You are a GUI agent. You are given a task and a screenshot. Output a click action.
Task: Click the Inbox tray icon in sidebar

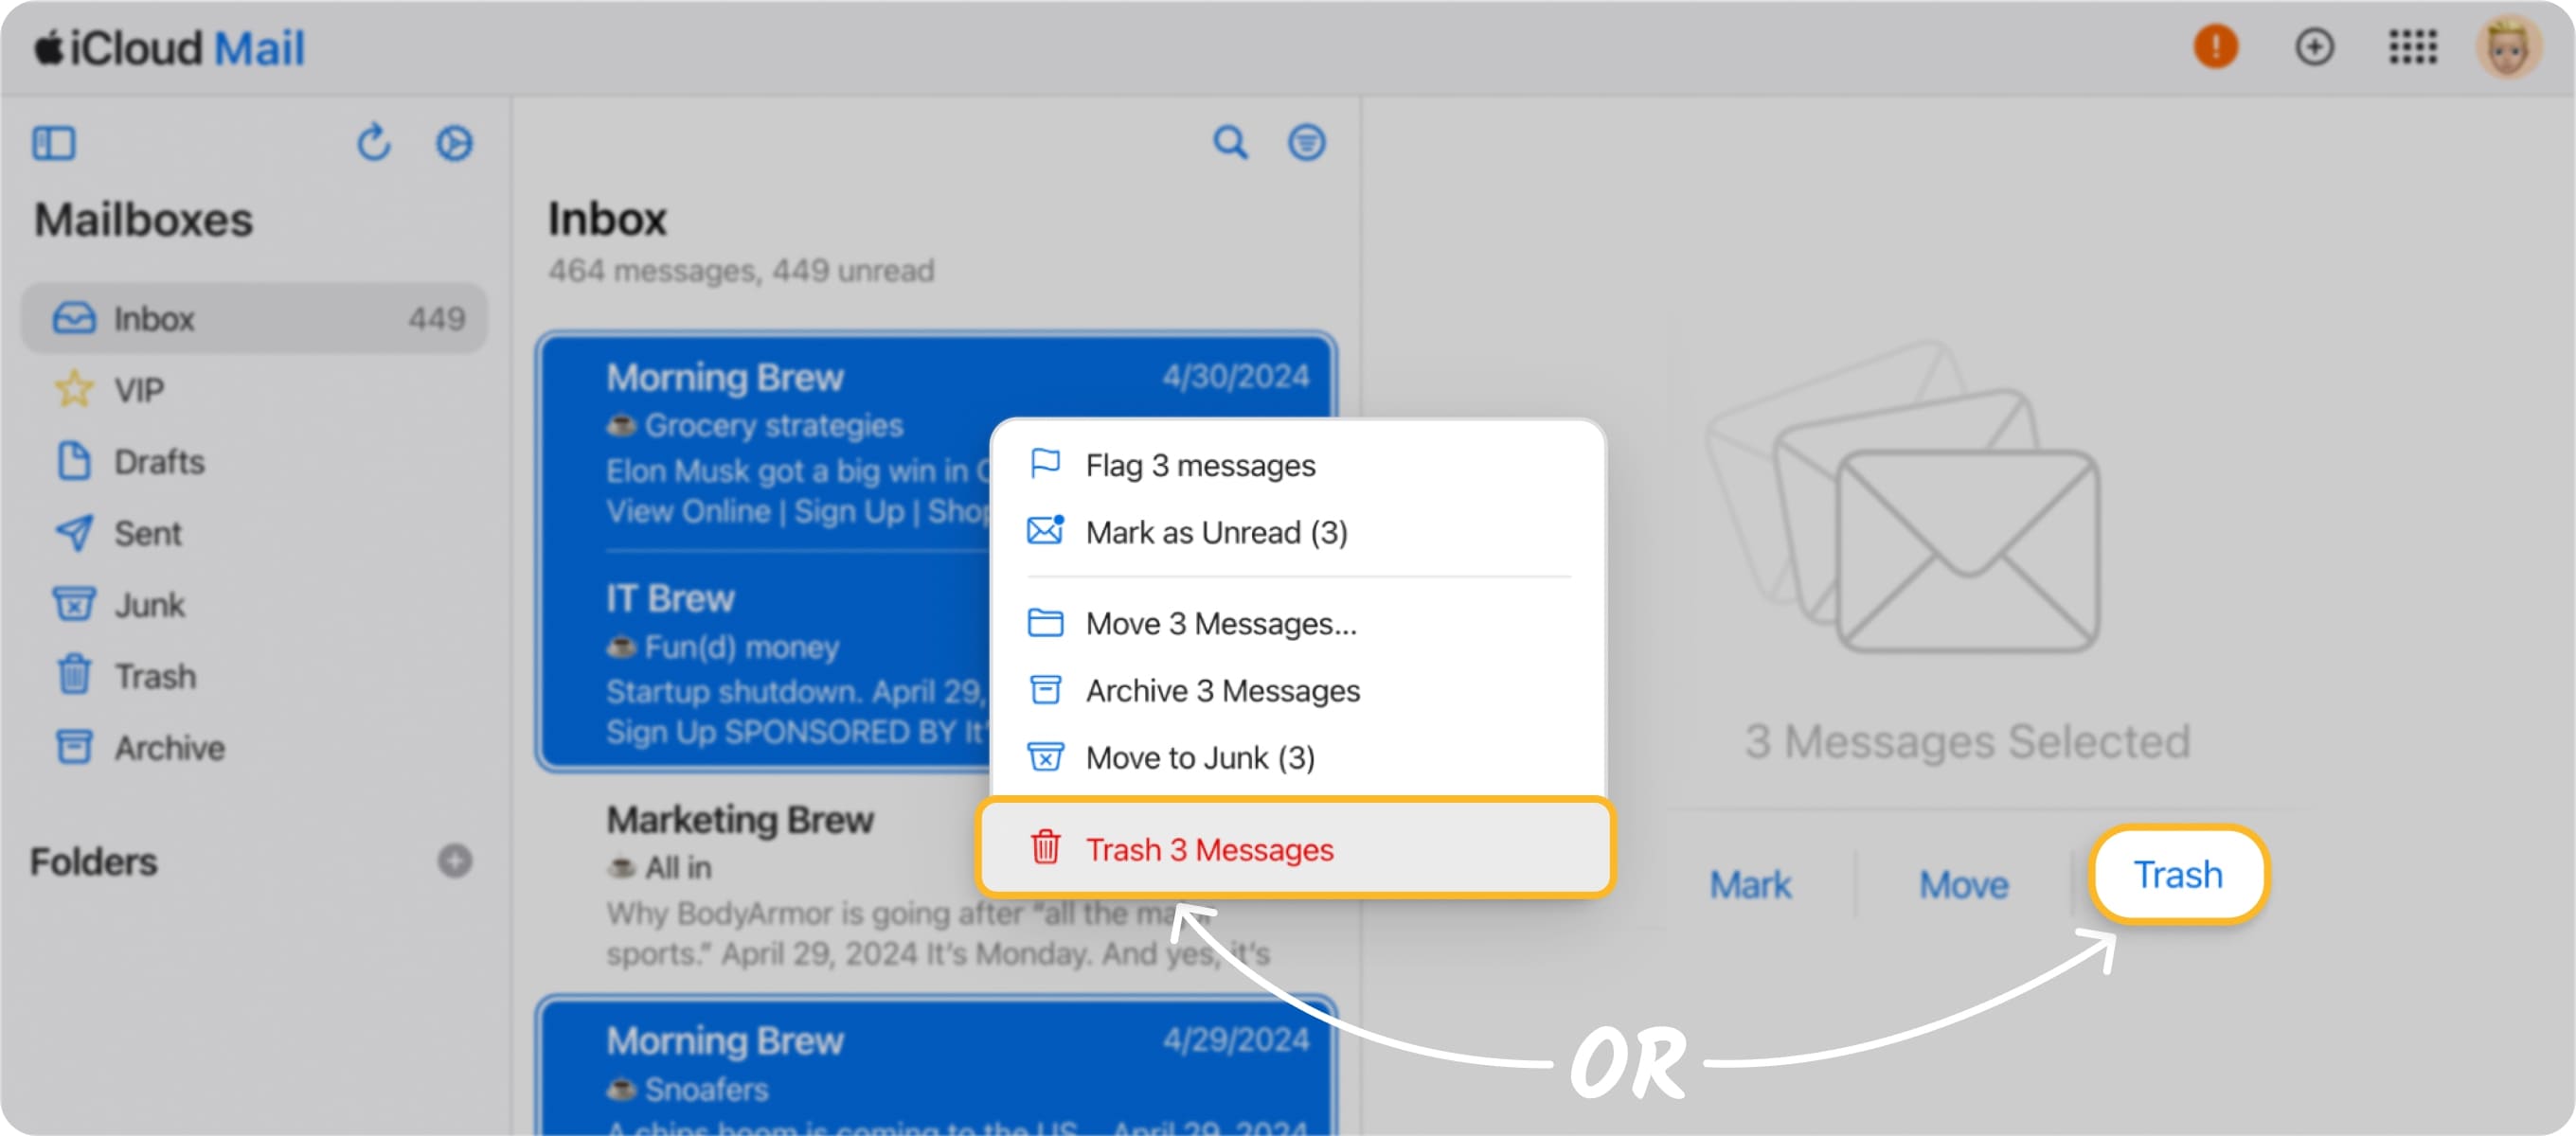pos(74,318)
